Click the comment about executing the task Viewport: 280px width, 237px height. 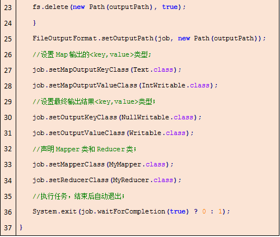[78, 196]
